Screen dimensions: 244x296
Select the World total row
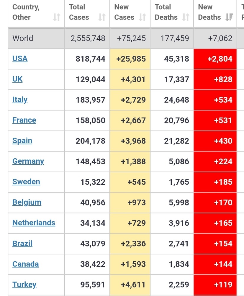(23, 38)
